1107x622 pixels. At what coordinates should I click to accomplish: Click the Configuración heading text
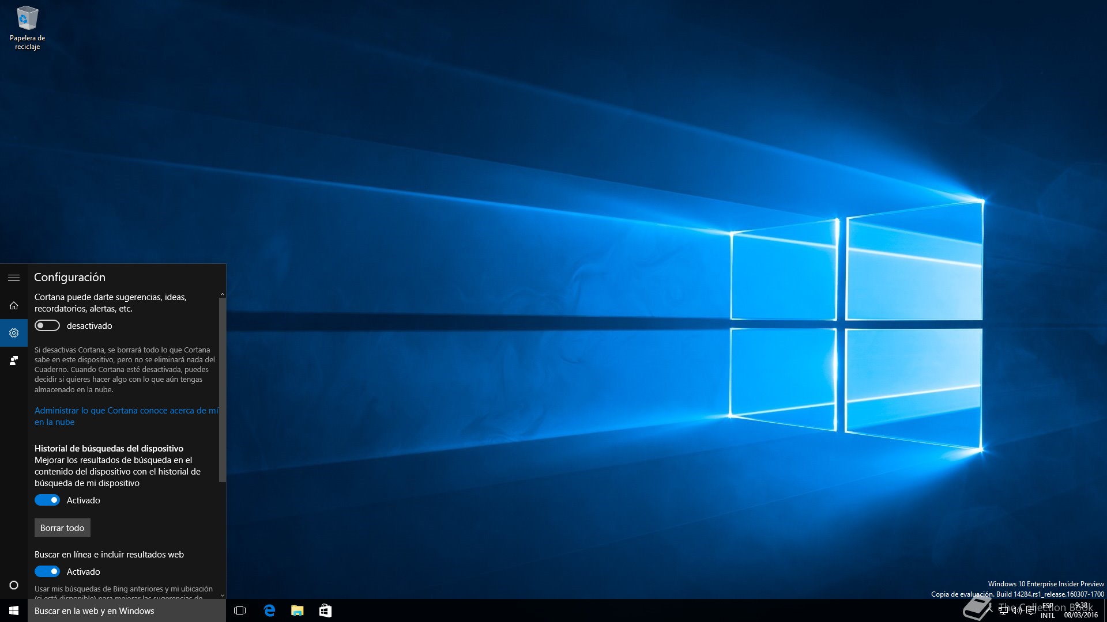pos(70,277)
